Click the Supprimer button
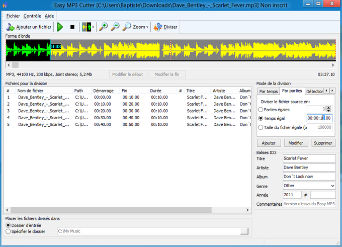 [x=323, y=143]
